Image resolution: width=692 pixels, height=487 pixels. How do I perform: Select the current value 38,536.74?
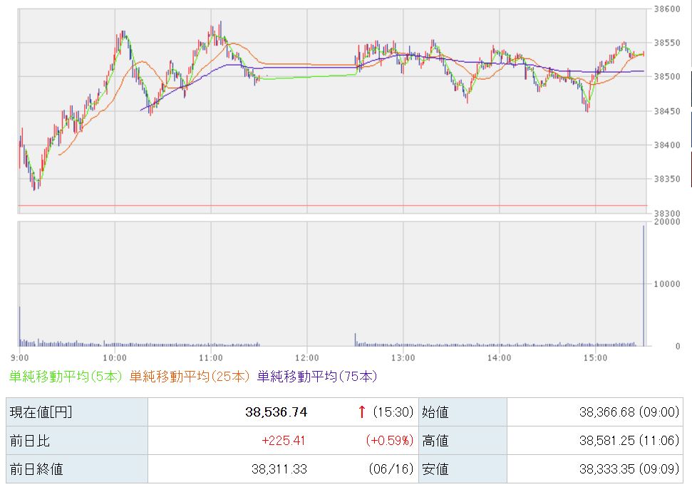click(277, 412)
